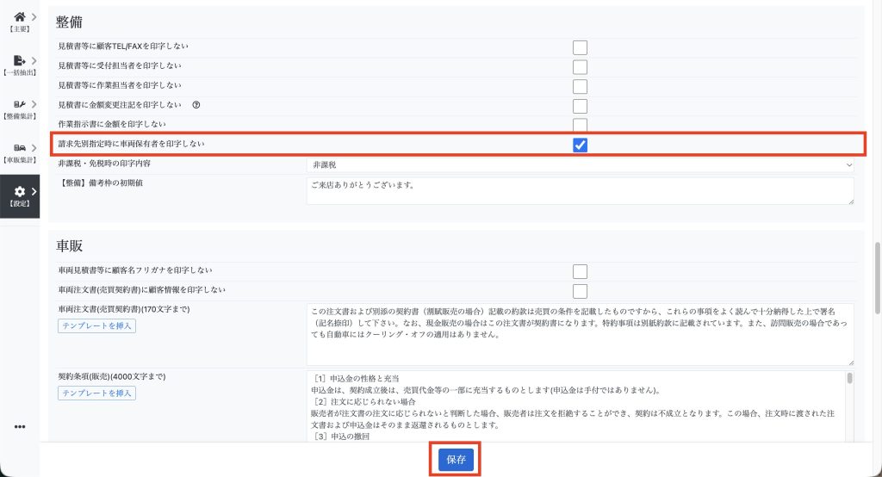Click the 【整備】備考枠の初期値 text field
Viewport: 882px width, 477px height.
pyautogui.click(x=580, y=190)
